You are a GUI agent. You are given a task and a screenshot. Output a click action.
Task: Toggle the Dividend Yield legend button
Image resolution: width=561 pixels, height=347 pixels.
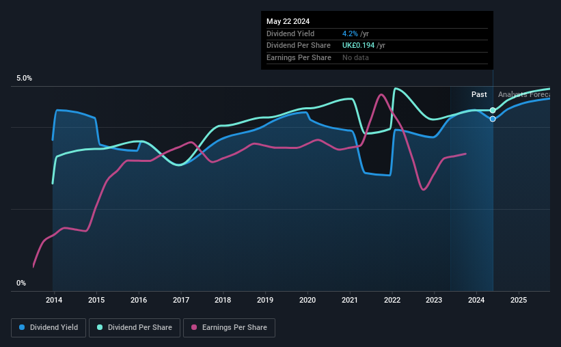pyautogui.click(x=49, y=328)
